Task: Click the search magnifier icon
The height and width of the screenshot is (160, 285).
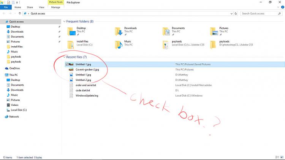Action: point(279,14)
